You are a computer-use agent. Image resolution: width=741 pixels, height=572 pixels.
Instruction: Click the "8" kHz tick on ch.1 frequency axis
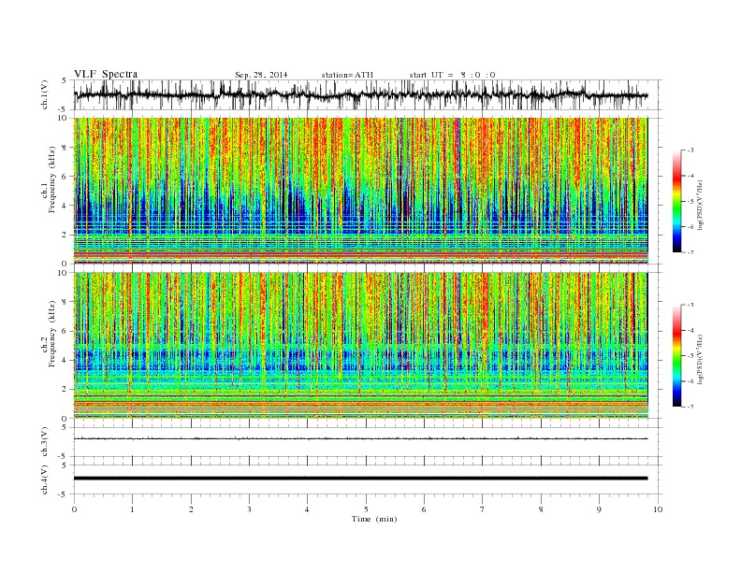[65, 148]
